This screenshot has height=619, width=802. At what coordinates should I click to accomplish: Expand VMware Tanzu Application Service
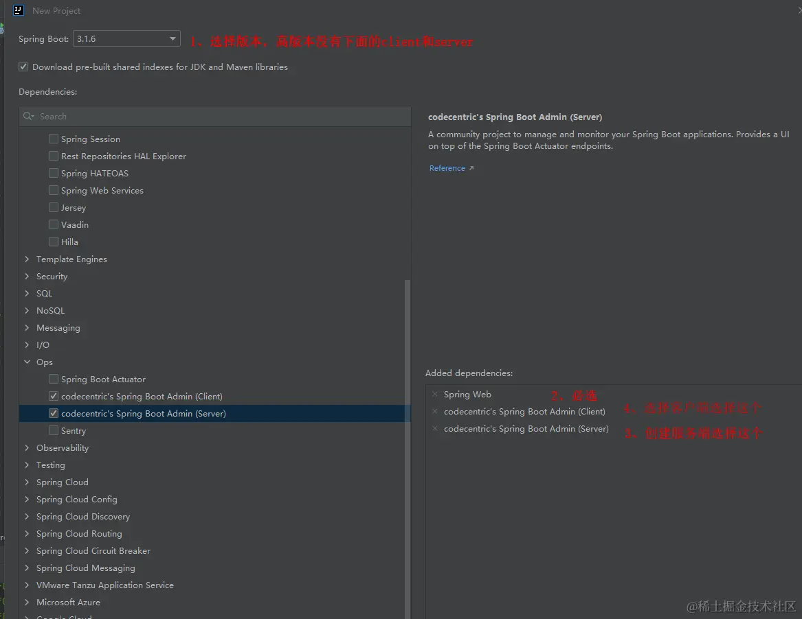(x=27, y=585)
